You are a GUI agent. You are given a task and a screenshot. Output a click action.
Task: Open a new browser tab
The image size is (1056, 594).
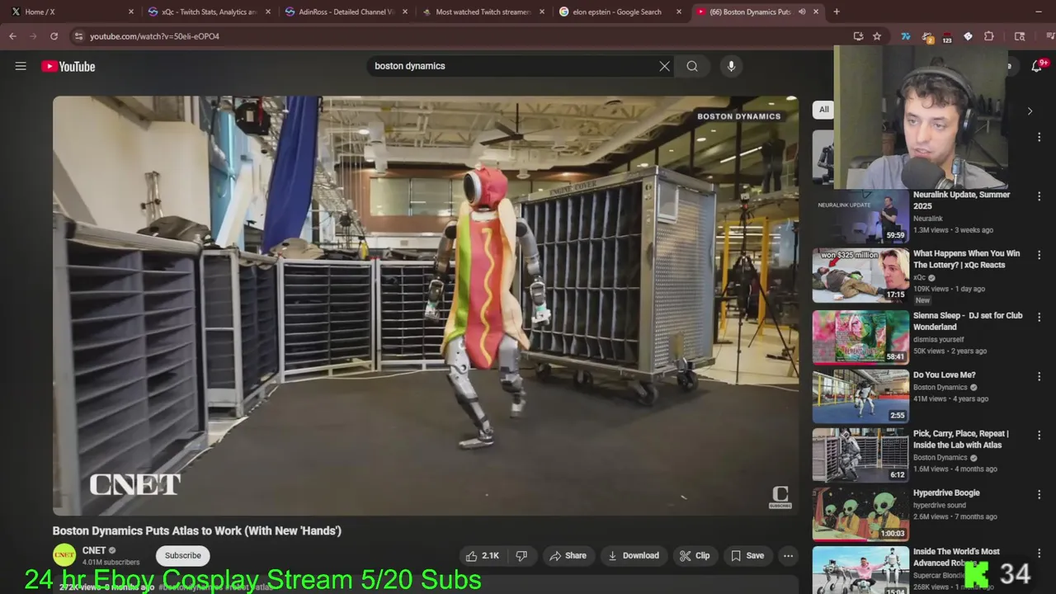tap(837, 12)
